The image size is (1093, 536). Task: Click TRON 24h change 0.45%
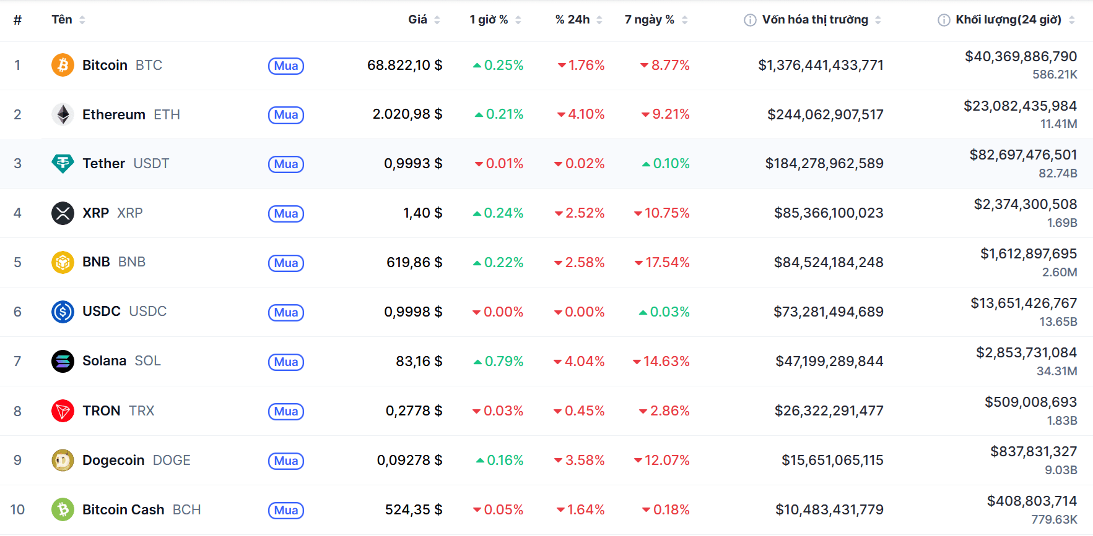578,411
